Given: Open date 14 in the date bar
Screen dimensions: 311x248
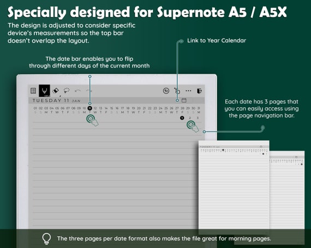Looking at the screenshot, I should pyautogui.click(x=106, y=108).
